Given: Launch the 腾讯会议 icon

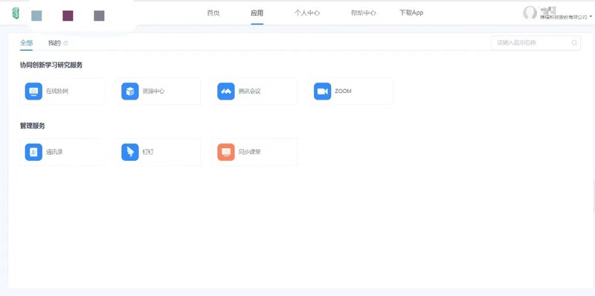Looking at the screenshot, I should [226, 91].
